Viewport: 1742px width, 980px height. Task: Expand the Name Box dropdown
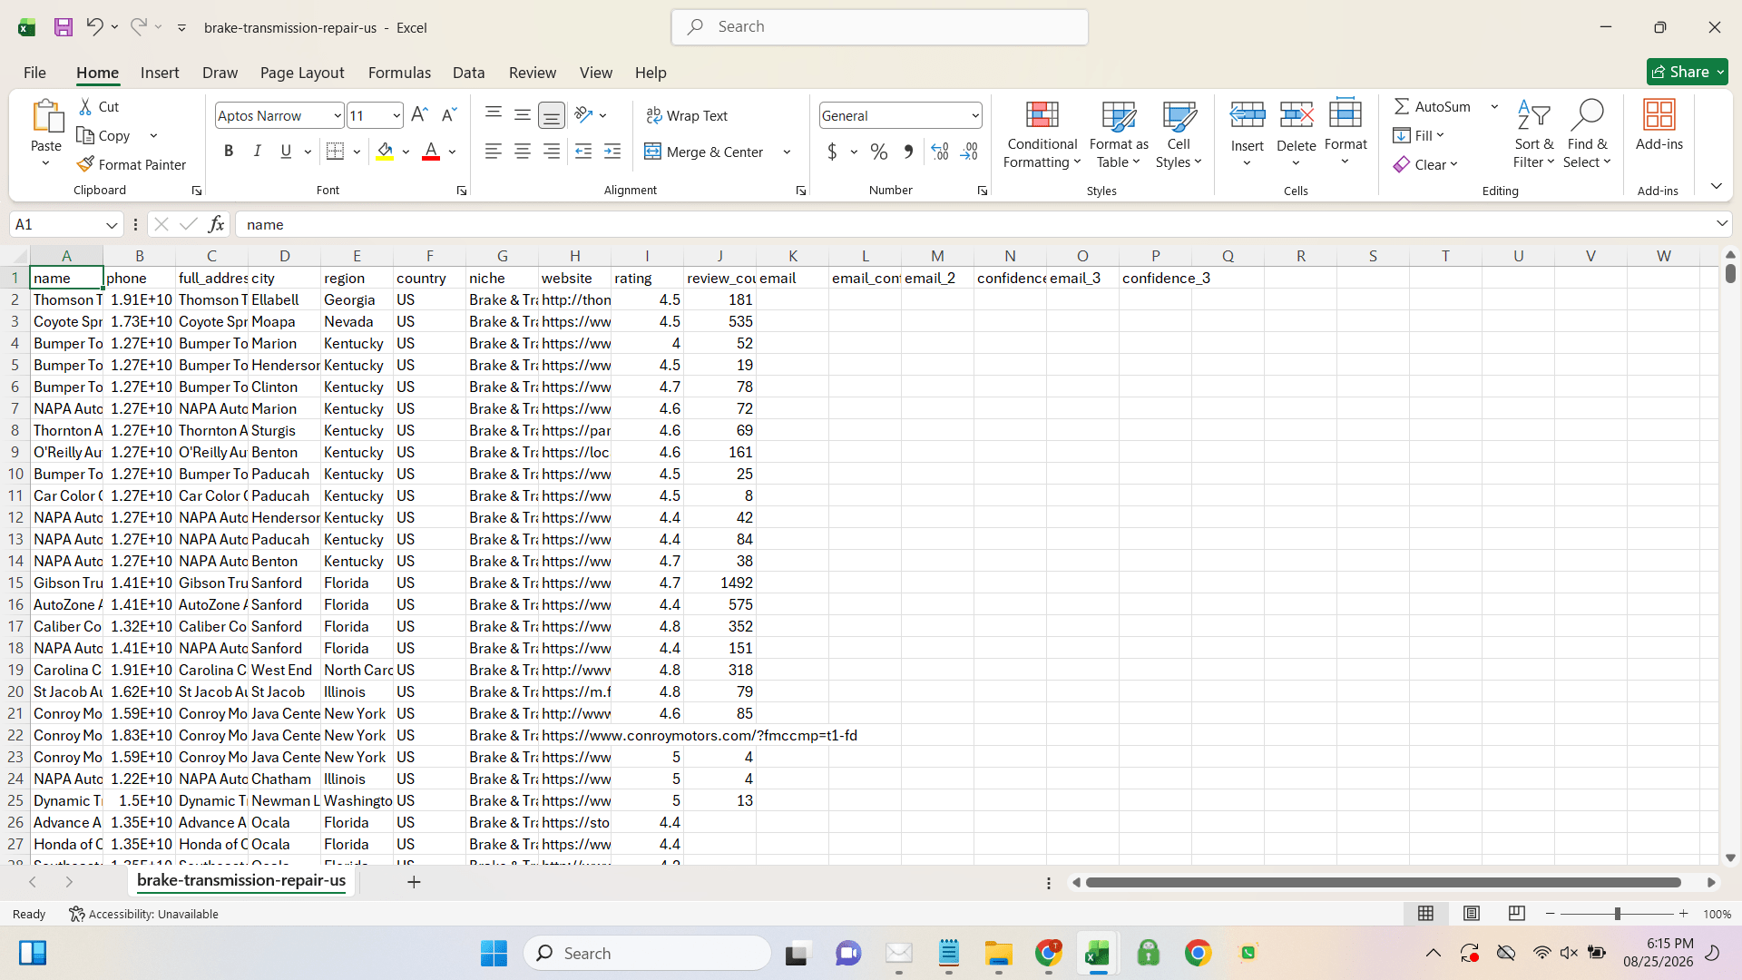pos(112,225)
